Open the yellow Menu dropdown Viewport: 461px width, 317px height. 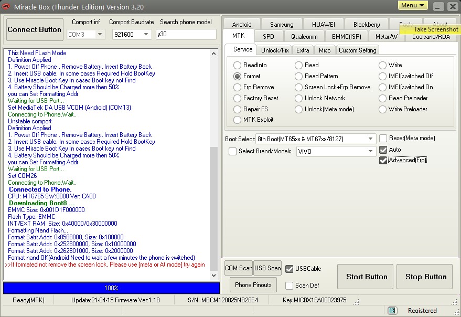[x=413, y=5]
